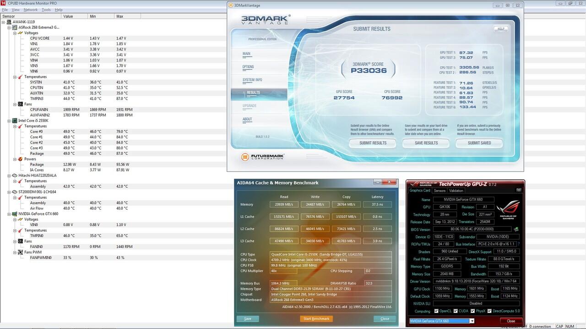Click the HELP button in 3DMark Vantage

[501, 29]
